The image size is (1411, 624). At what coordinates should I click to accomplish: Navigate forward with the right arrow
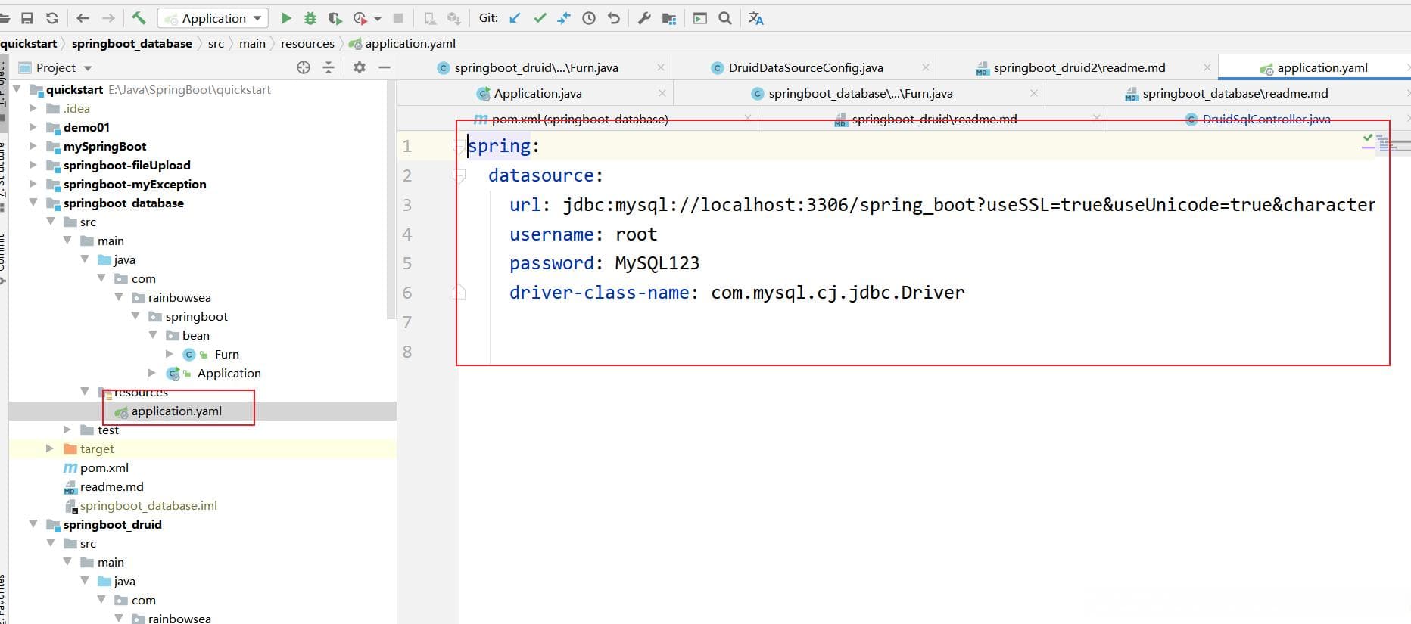coord(108,18)
